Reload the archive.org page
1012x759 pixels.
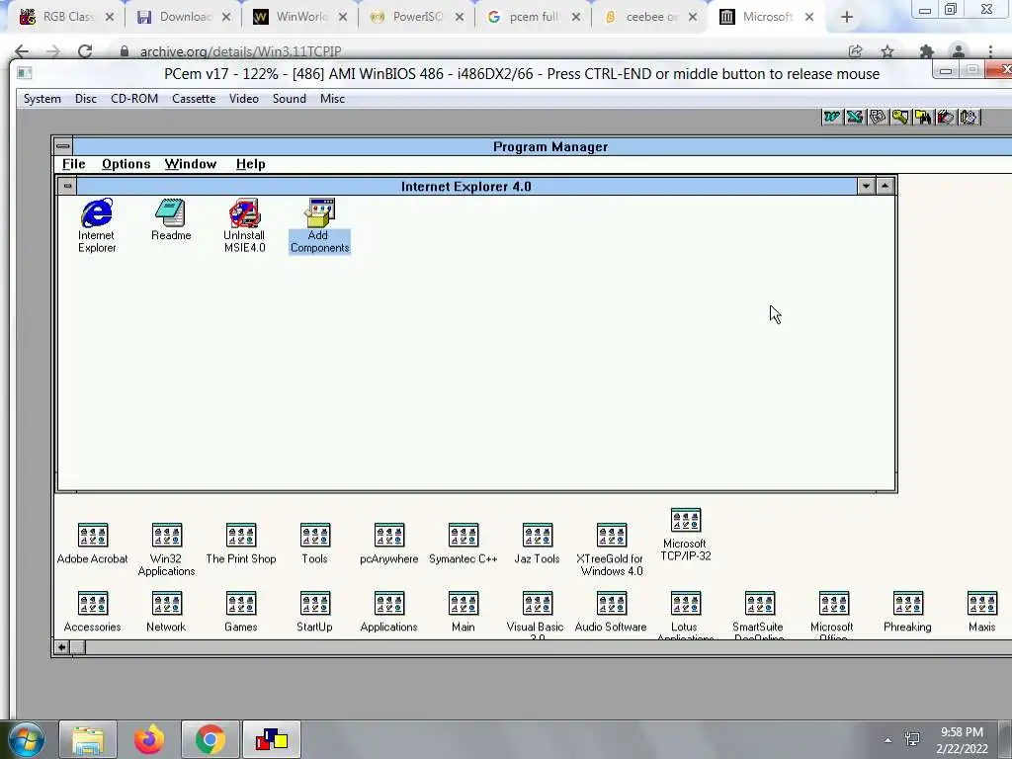tap(85, 51)
